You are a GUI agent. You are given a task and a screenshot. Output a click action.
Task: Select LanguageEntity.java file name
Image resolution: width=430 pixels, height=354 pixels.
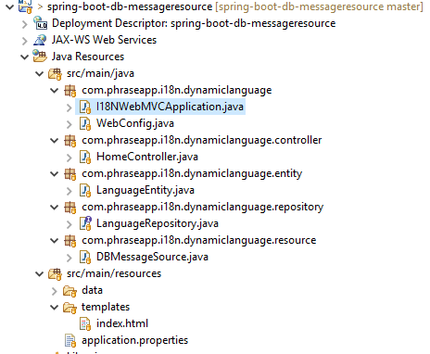click(145, 190)
